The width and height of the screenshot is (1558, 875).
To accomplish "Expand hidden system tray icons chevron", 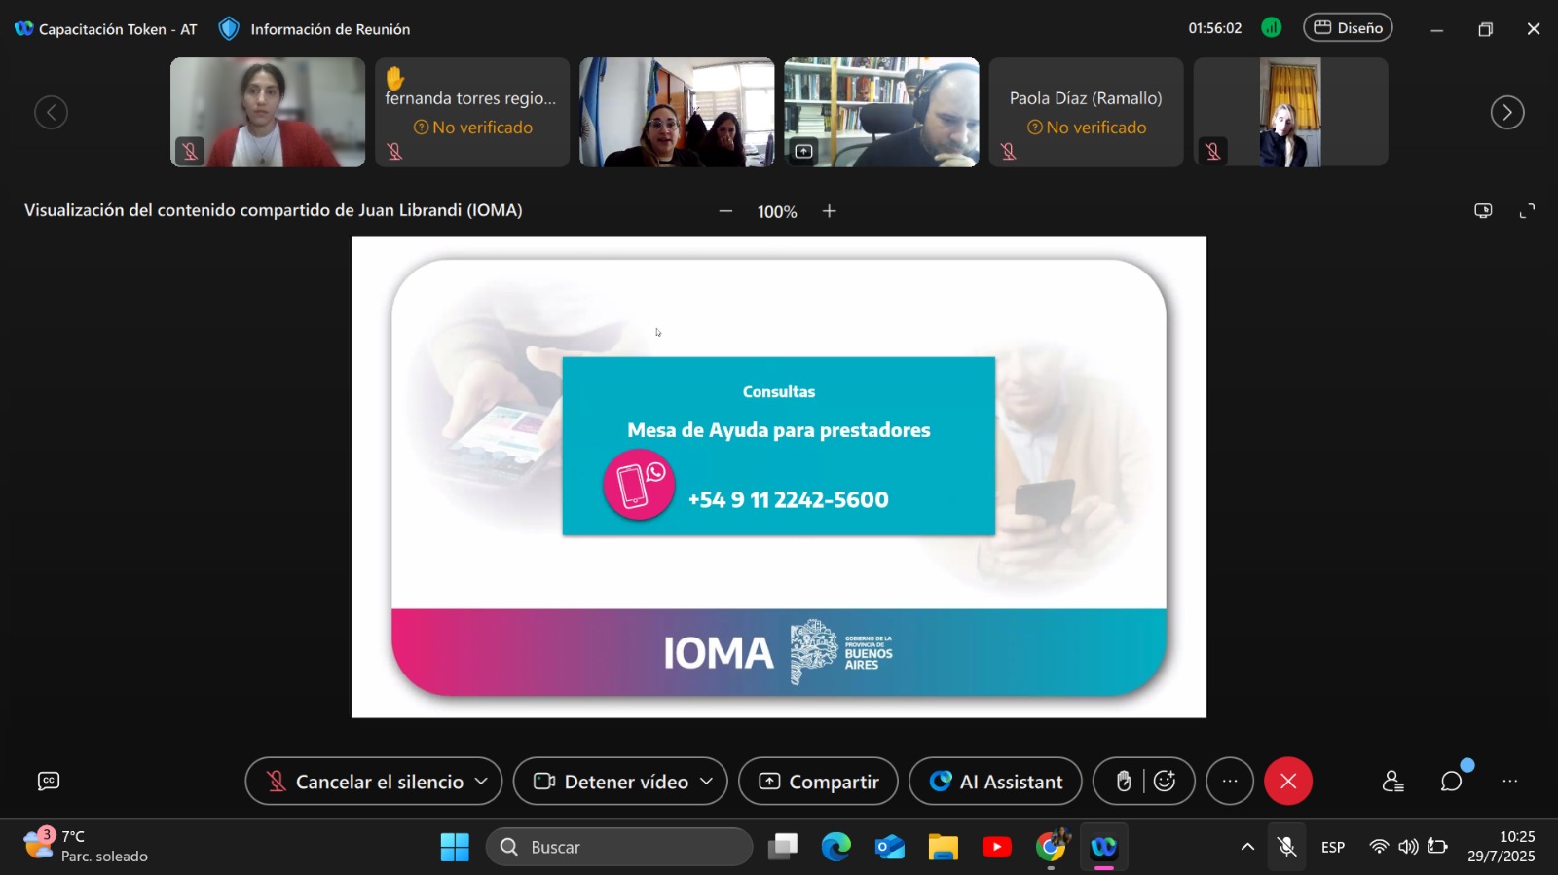I will click(x=1247, y=847).
